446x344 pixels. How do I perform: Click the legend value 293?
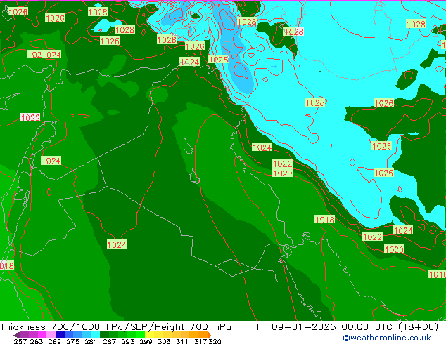[x=128, y=341]
